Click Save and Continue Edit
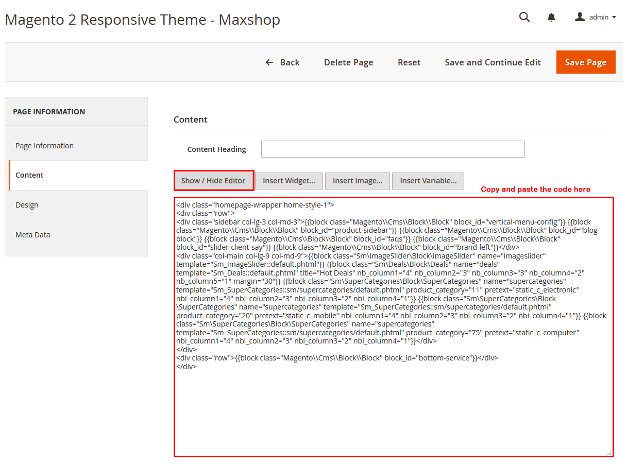The height and width of the screenshot is (465, 627). point(493,62)
